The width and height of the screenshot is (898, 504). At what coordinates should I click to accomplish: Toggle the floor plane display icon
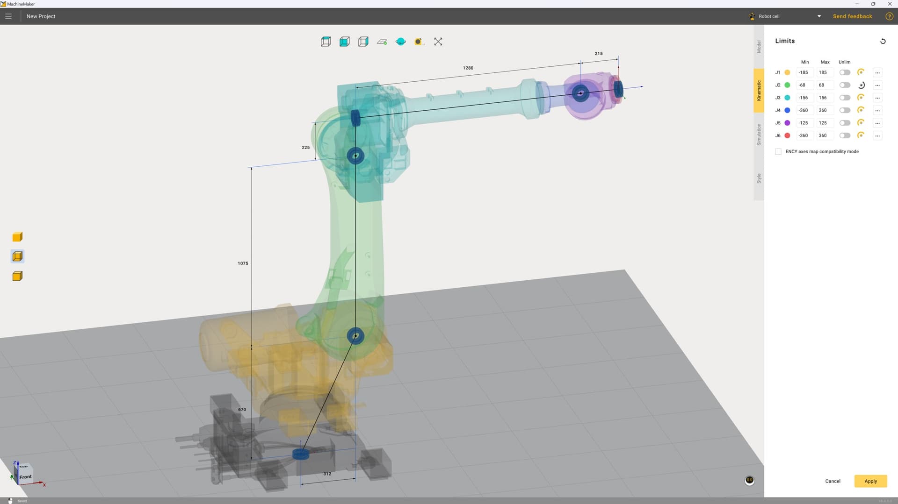382,42
